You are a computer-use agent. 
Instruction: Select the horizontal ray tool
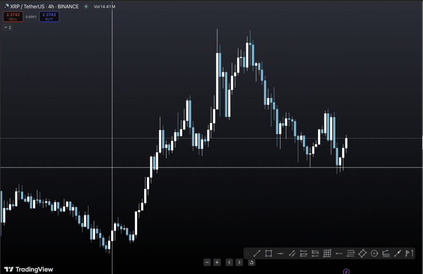click(x=339, y=253)
